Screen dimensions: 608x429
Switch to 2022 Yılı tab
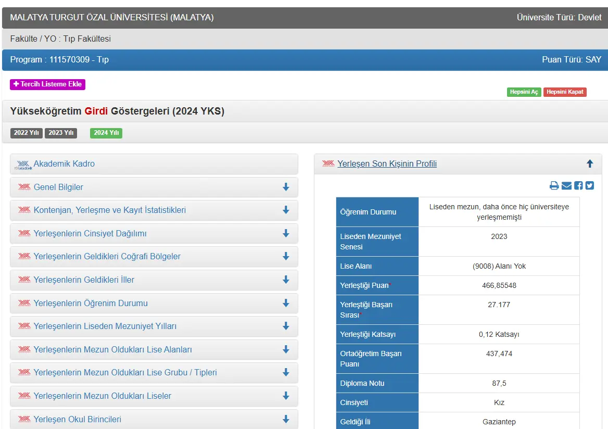27,133
